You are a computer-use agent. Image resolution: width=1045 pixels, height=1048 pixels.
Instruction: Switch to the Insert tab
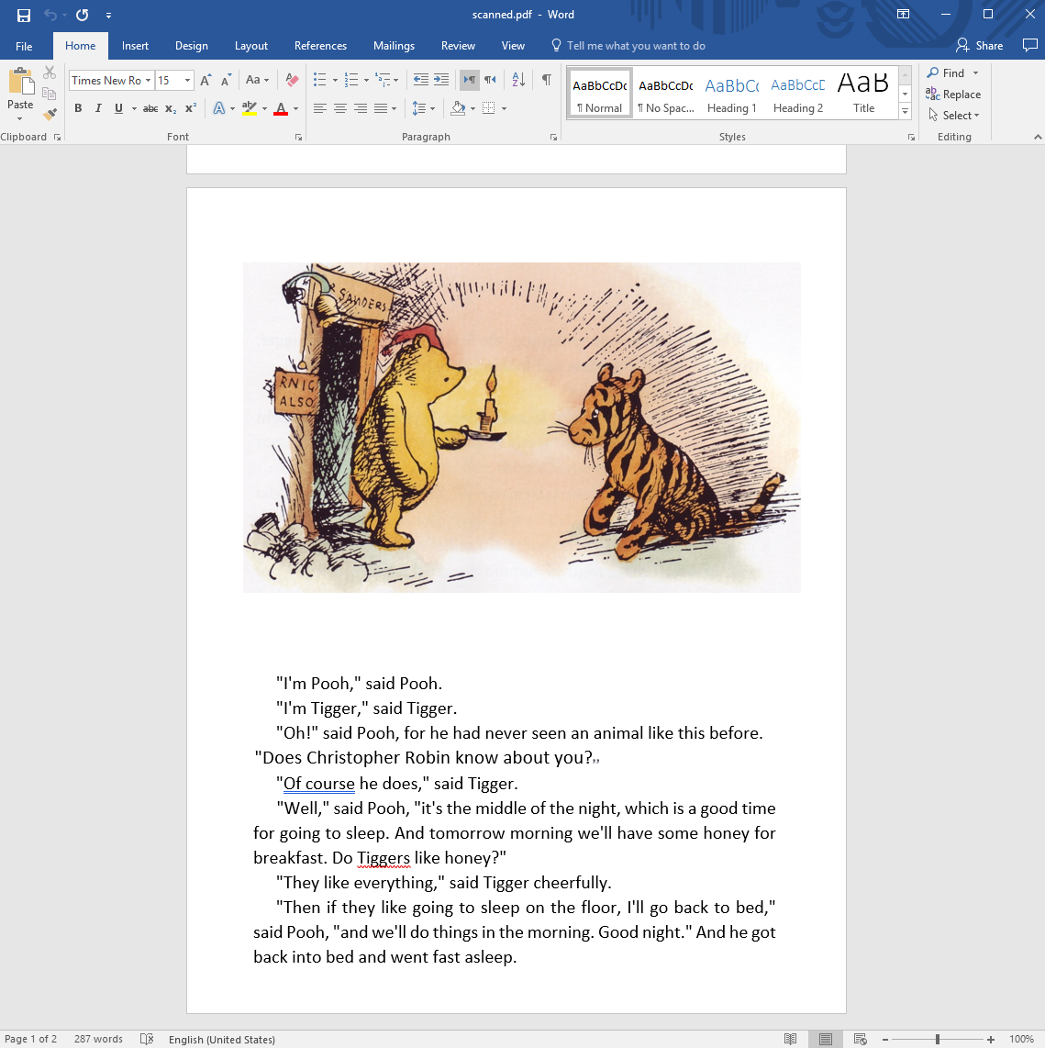135,46
